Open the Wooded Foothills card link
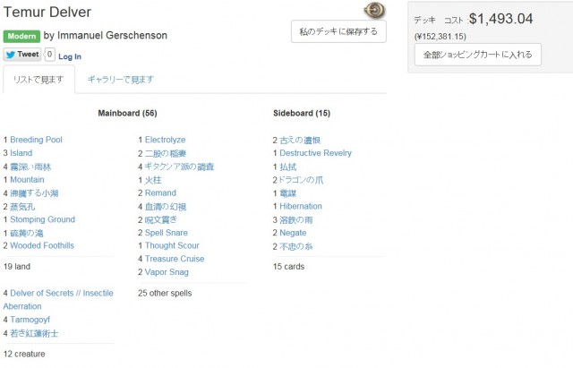The height and width of the screenshot is (368, 573). 42,245
